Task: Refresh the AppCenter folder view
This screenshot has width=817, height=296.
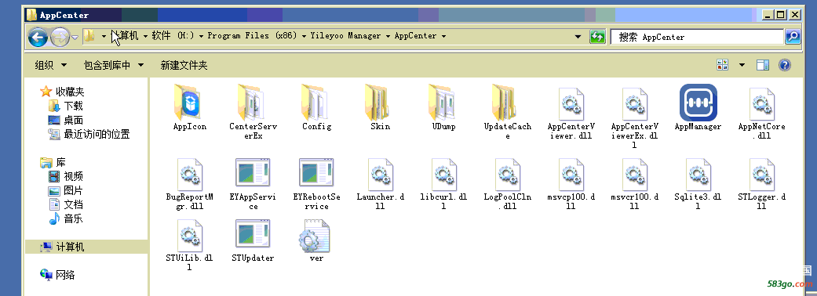Action: (597, 37)
